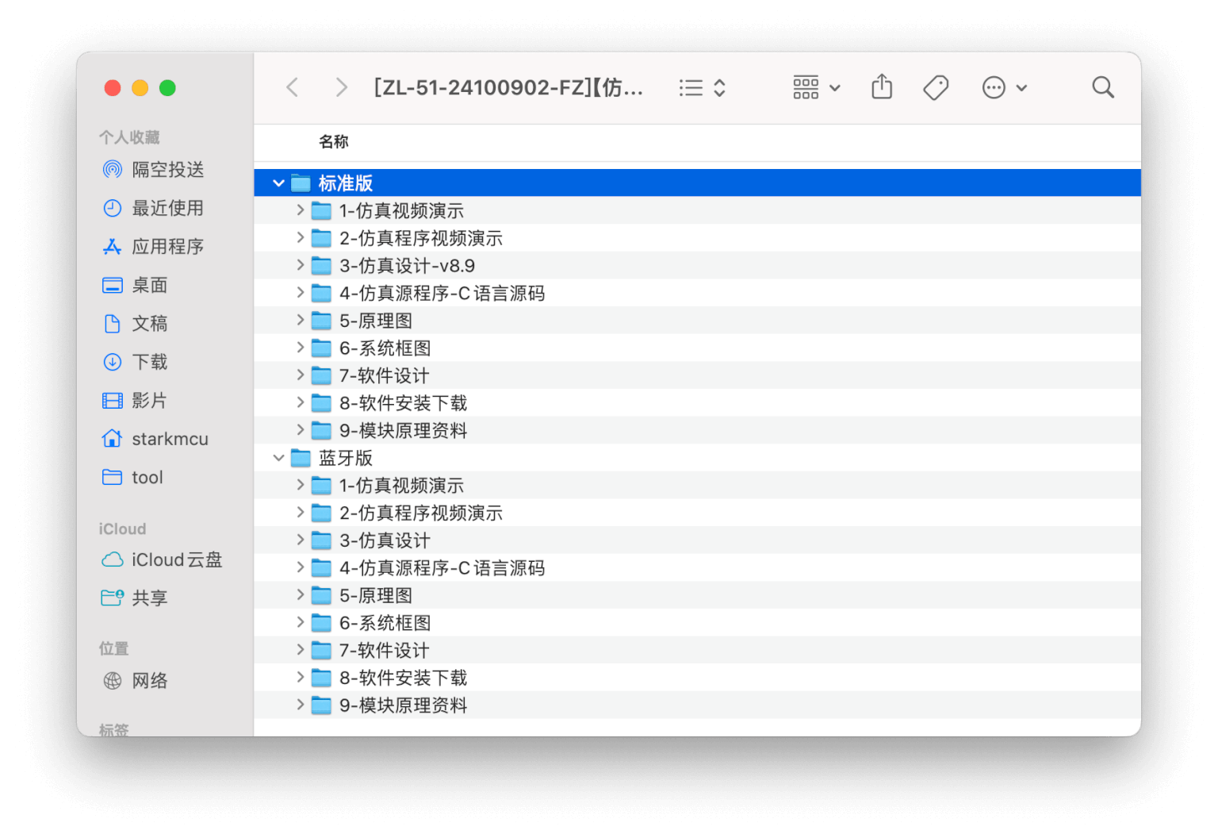Select 9-模块原理资料 under 标准版
Screen dimensions: 1218x838
tap(697, 430)
